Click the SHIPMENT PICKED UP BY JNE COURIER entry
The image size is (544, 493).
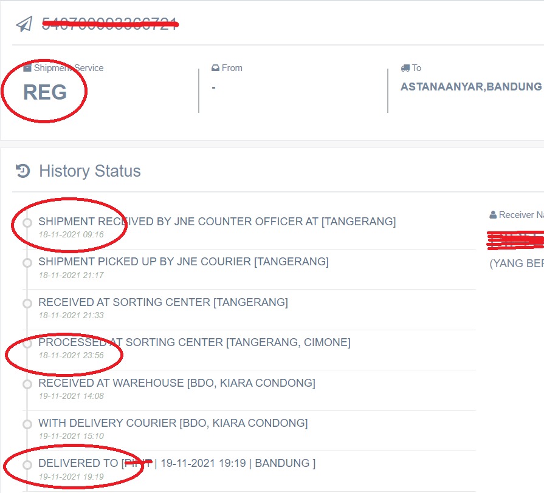[184, 262]
